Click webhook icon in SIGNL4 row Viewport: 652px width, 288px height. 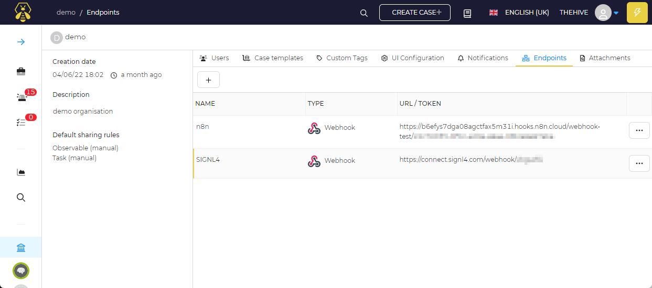pos(314,161)
